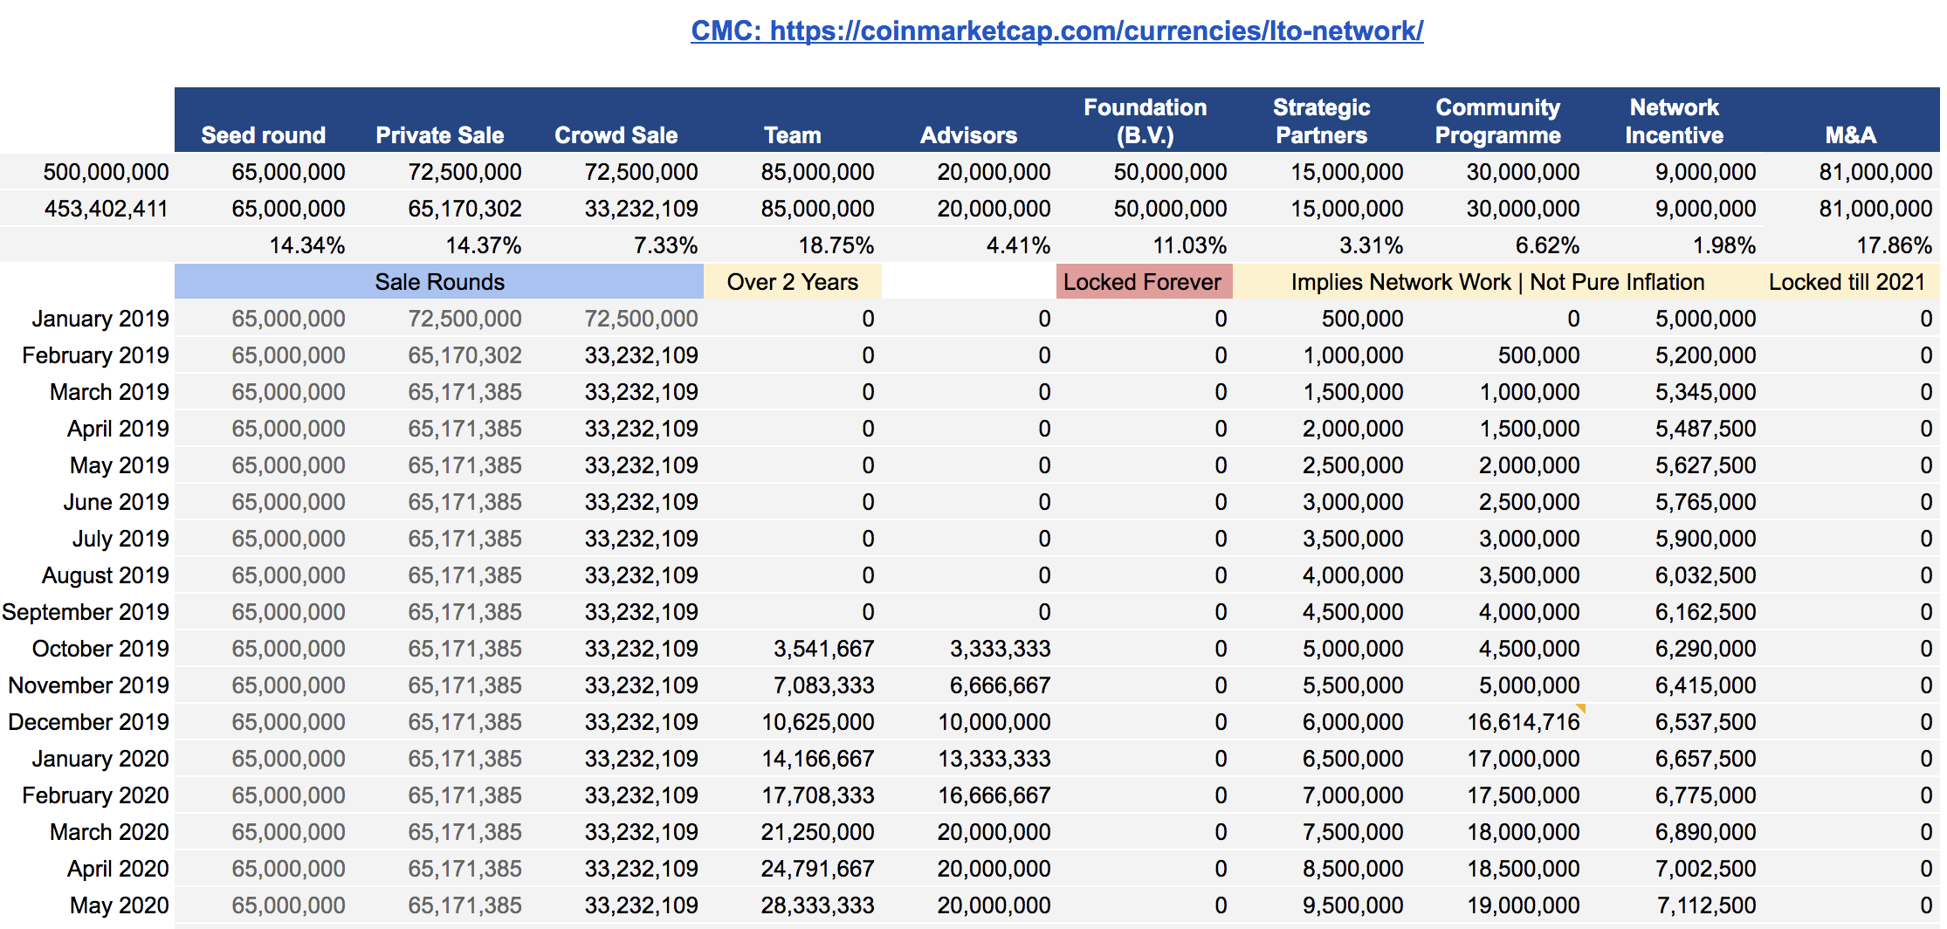Screen dimensions: 1947x929
Task: Click the February 2019 row label
Action: 96,355
